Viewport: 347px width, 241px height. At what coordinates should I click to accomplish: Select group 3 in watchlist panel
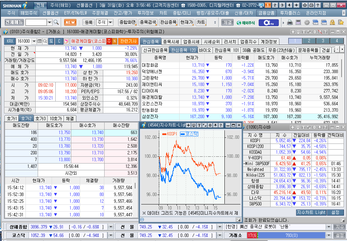click(323, 41)
